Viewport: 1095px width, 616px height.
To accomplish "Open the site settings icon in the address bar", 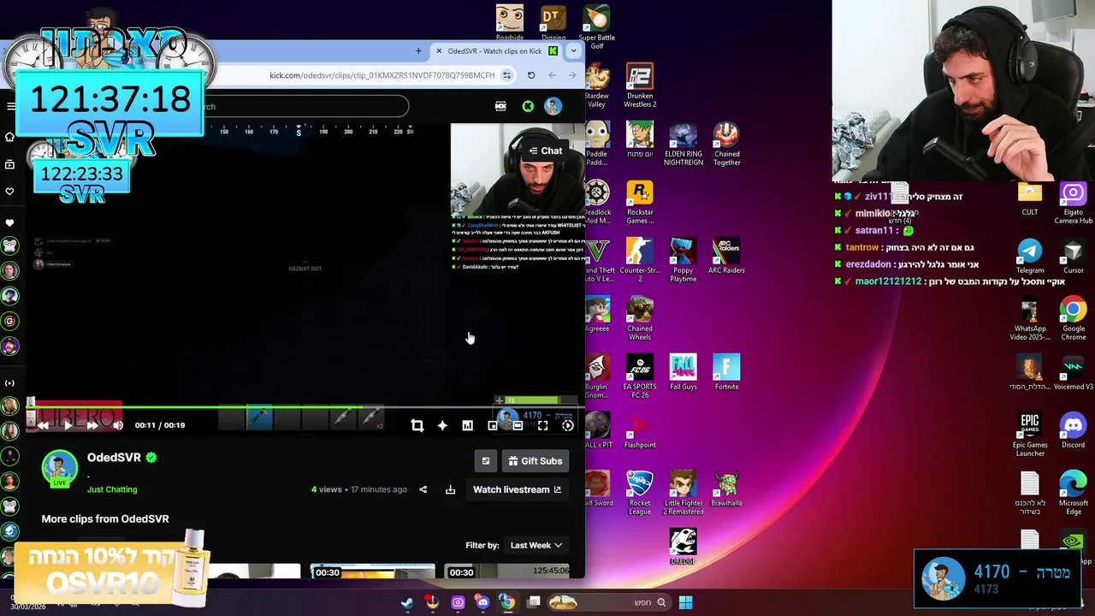I will coord(506,75).
